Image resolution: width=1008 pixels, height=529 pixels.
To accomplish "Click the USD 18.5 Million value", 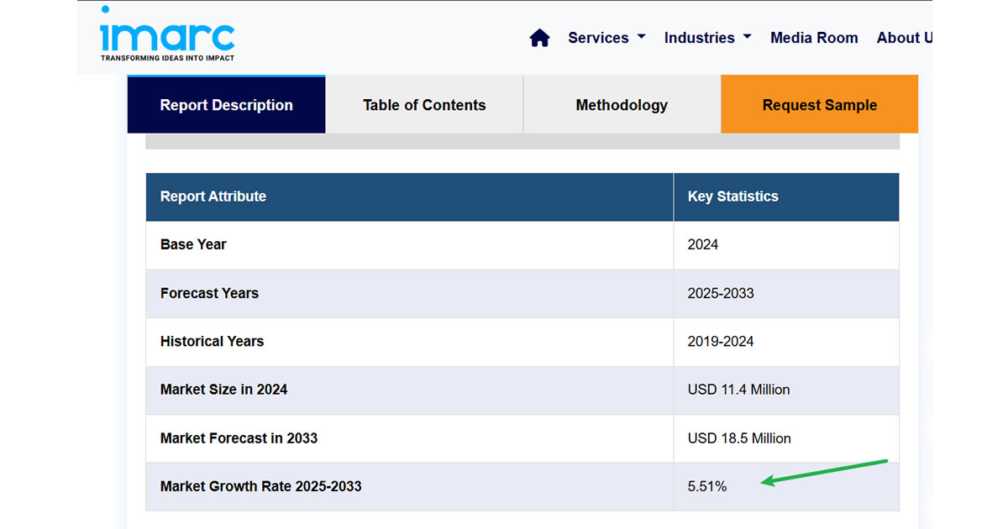I will tap(739, 438).
